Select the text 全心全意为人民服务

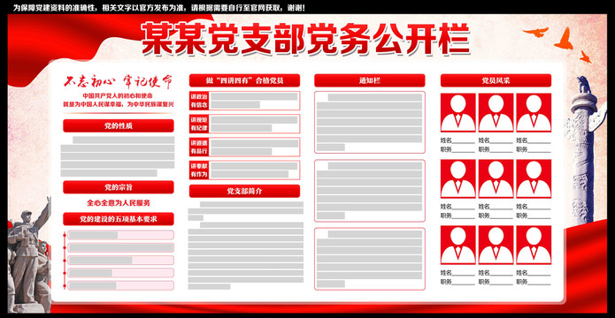click(x=119, y=203)
